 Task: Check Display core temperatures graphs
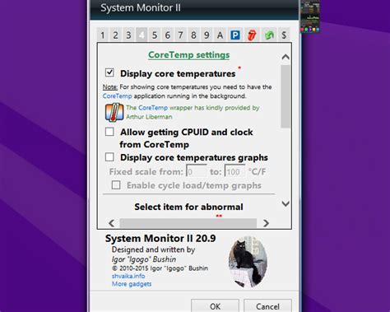(x=109, y=157)
